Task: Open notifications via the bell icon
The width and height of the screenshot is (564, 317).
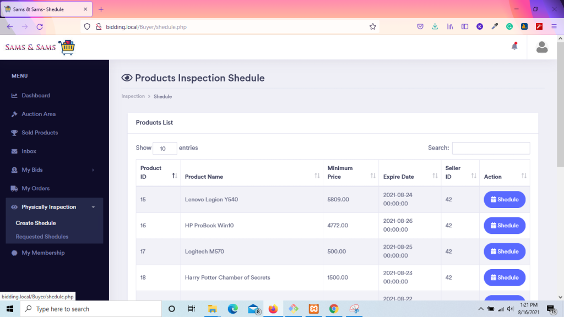Action: [x=514, y=47]
